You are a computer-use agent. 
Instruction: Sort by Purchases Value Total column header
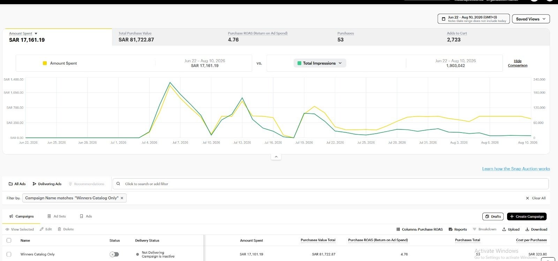[318, 240]
